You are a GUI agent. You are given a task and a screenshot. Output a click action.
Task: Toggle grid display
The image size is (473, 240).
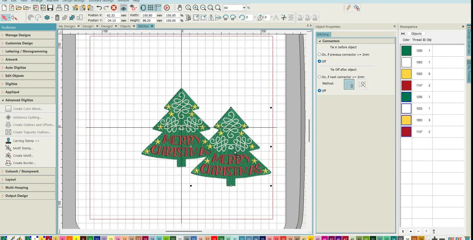(x=151, y=8)
